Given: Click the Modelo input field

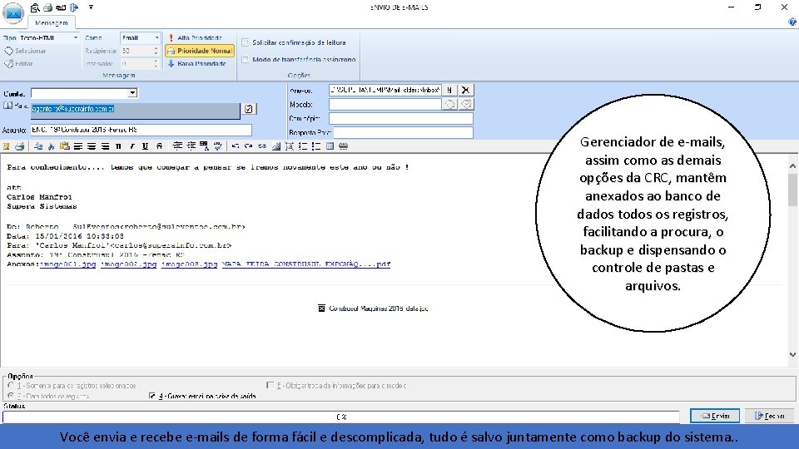Looking at the screenshot, I should click(x=385, y=105).
